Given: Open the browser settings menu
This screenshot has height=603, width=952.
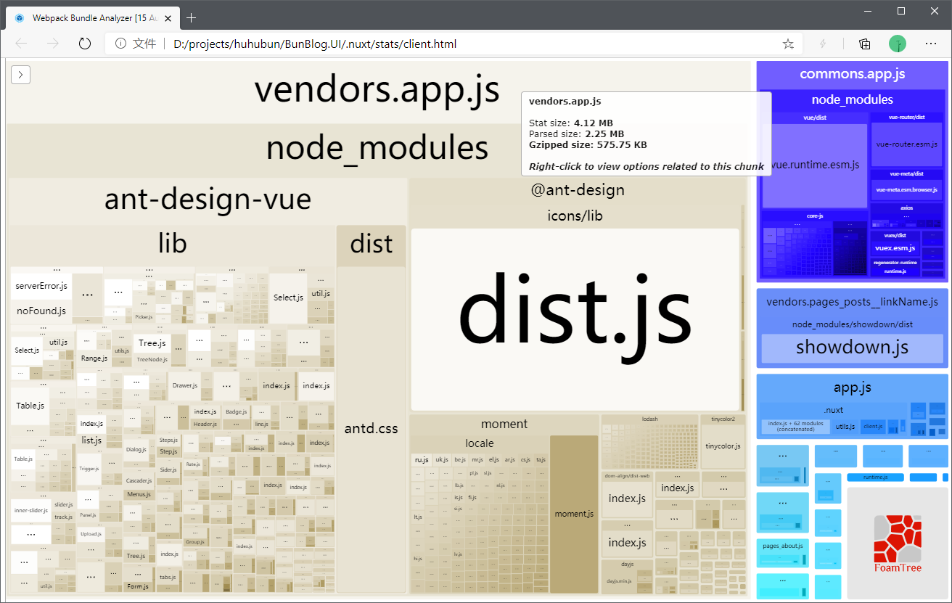Looking at the screenshot, I should coord(931,44).
